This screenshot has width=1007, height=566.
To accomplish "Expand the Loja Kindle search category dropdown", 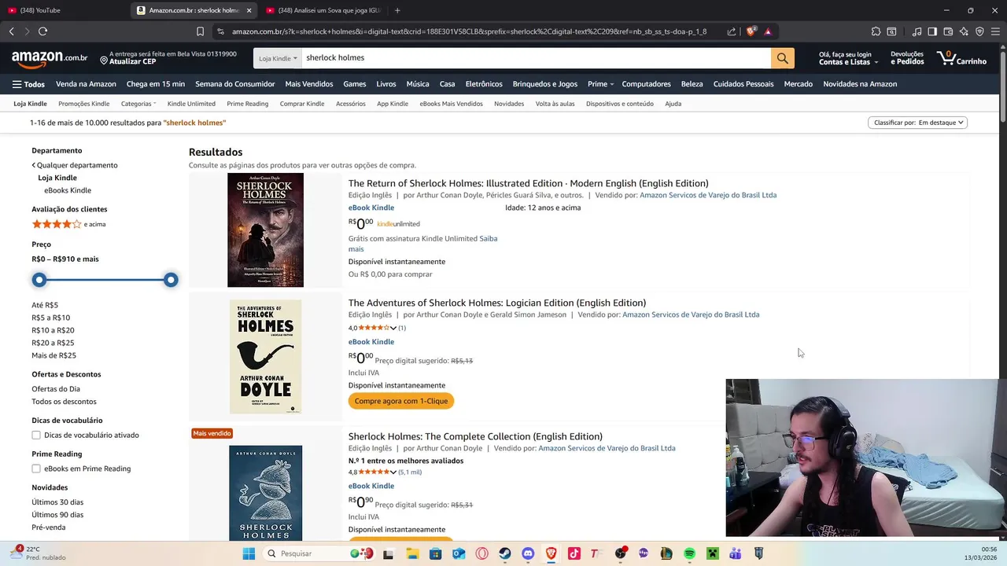I will (278, 58).
